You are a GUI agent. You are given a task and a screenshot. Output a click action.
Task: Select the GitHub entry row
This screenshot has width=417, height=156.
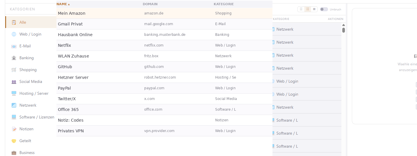pos(65,67)
